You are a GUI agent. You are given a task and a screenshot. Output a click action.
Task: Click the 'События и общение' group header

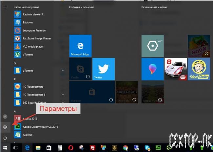(82, 7)
